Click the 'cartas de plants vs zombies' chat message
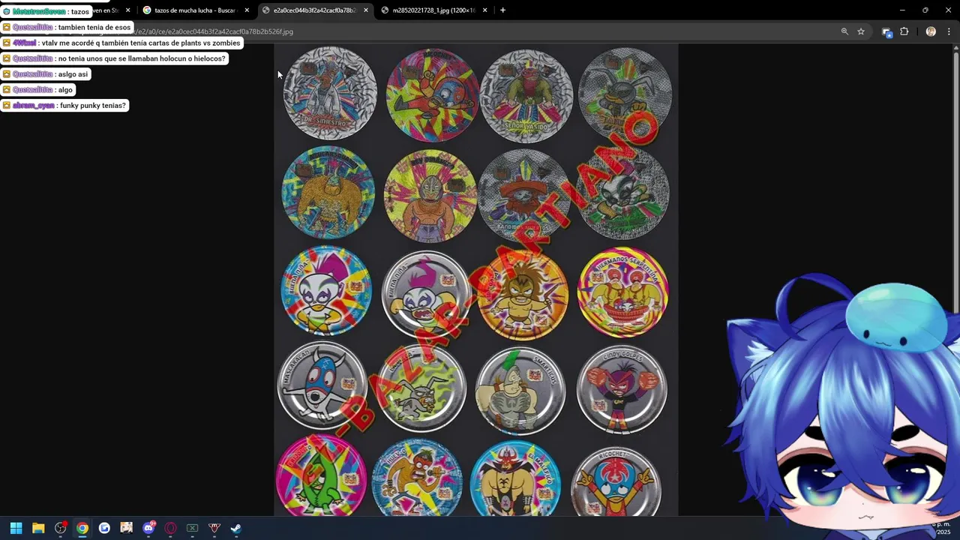 (121, 43)
